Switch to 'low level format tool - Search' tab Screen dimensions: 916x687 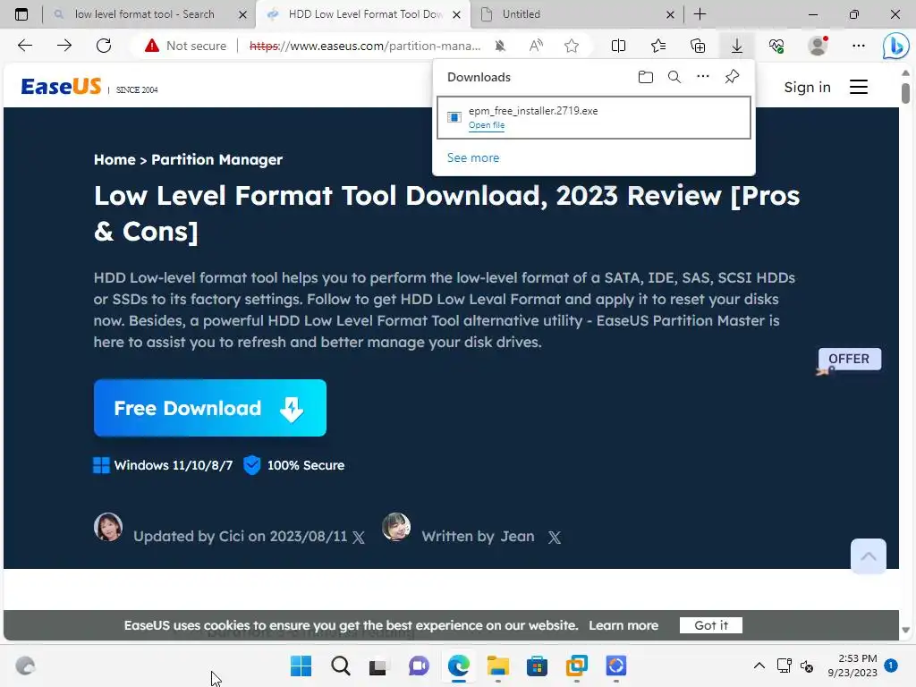(x=144, y=14)
